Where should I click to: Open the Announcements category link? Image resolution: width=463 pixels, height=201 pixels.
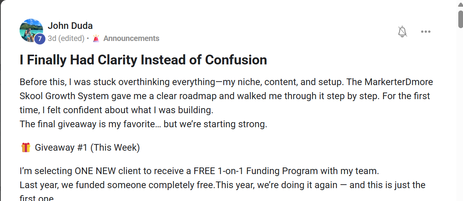pyautogui.click(x=131, y=38)
